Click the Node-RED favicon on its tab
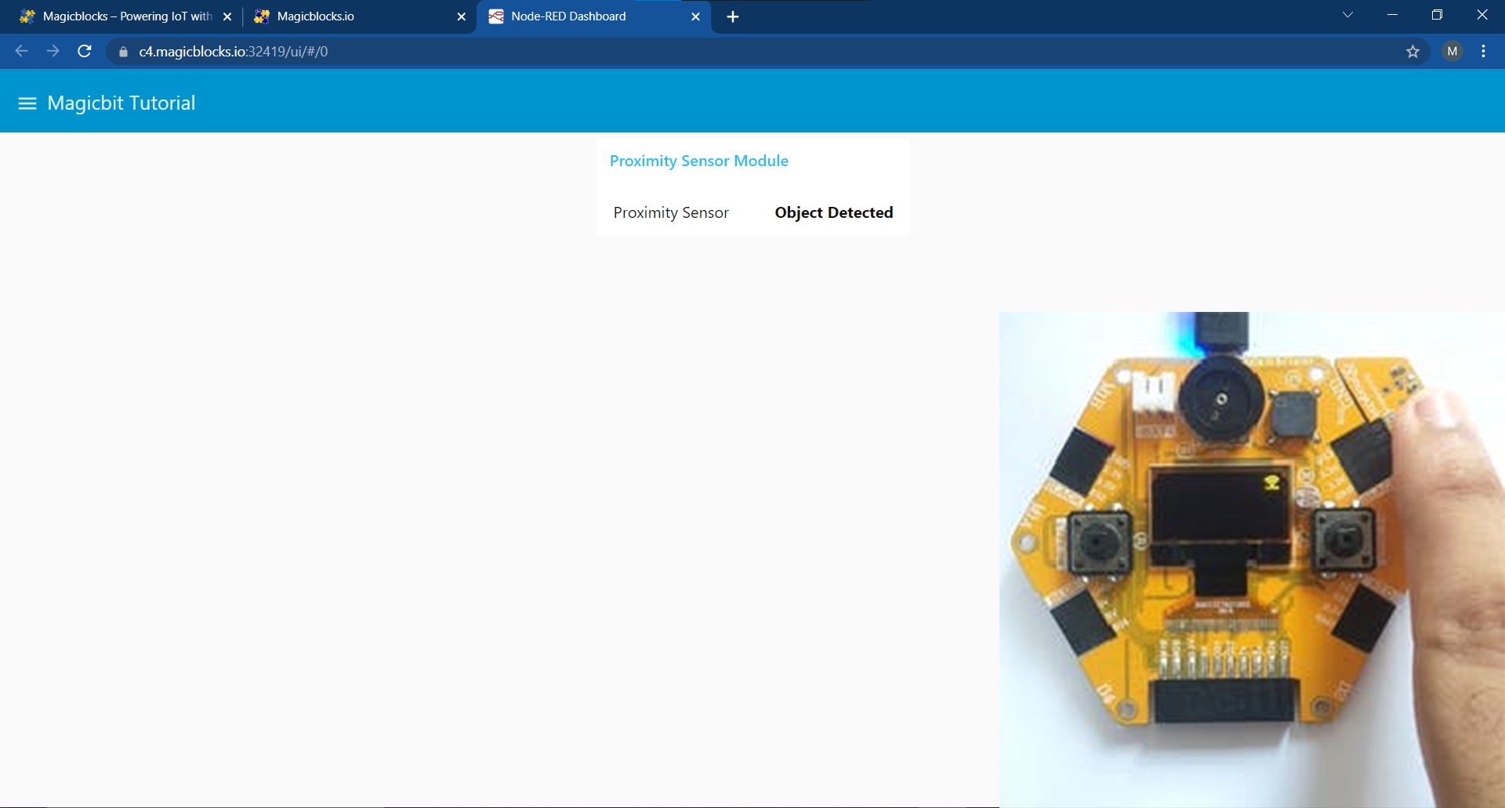 pyautogui.click(x=496, y=16)
